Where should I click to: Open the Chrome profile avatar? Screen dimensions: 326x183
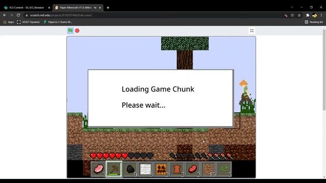click(x=315, y=15)
